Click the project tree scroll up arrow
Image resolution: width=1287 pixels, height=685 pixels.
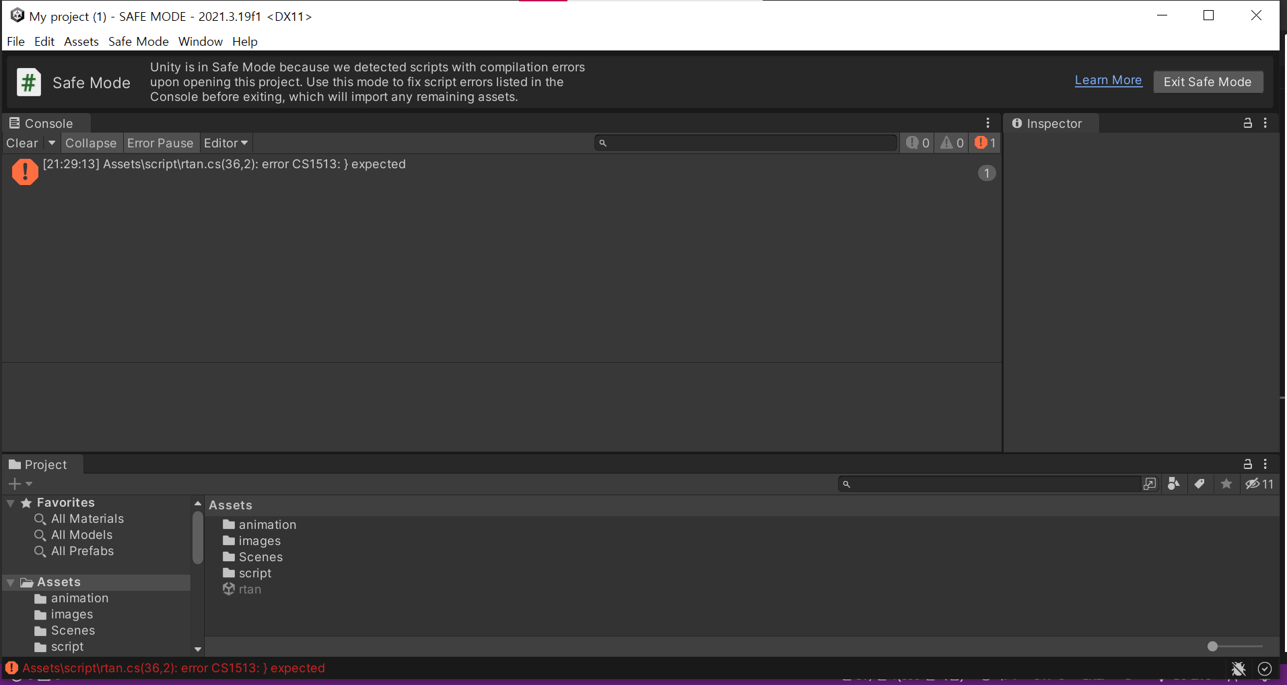198,503
